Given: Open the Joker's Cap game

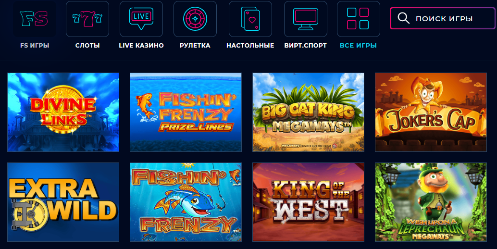Looking at the screenshot, I should [431, 112].
